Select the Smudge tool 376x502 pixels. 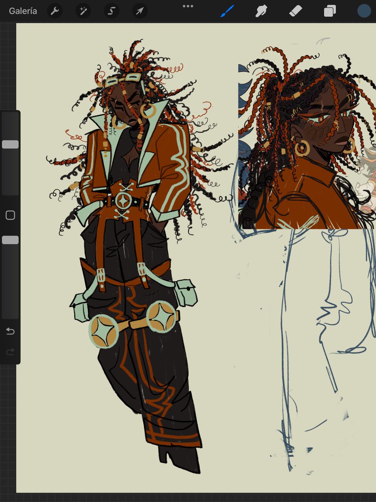(x=262, y=11)
